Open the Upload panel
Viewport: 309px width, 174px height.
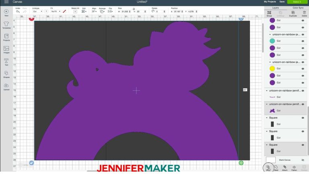pos(6,87)
